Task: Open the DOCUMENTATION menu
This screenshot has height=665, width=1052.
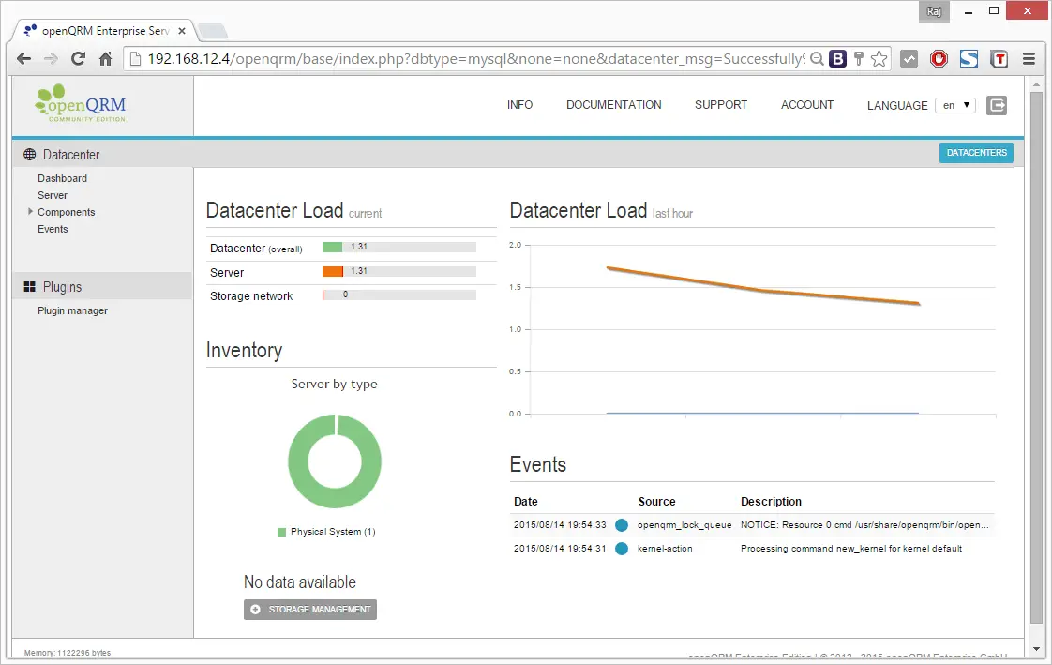Action: [614, 105]
